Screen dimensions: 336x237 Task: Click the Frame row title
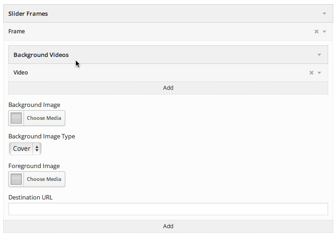coord(17,31)
